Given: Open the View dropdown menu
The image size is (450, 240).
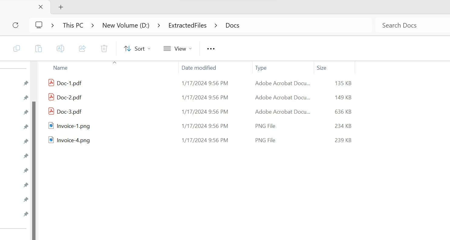Looking at the screenshot, I should point(178,49).
